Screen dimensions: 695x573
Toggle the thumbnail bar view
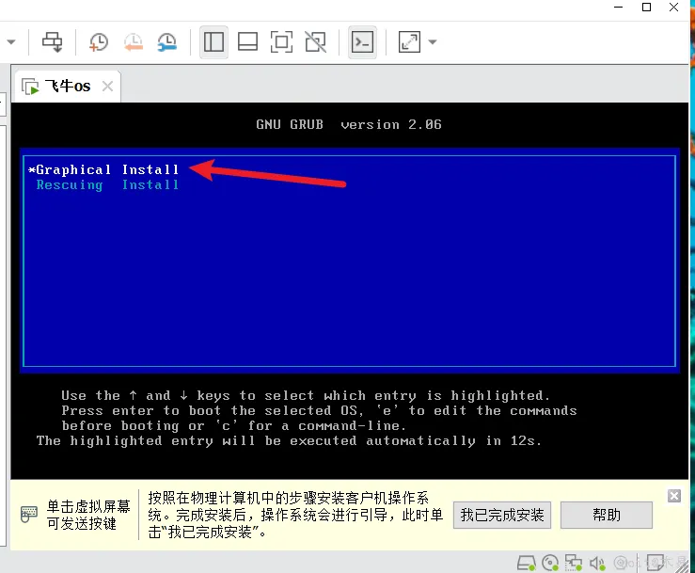click(x=247, y=42)
